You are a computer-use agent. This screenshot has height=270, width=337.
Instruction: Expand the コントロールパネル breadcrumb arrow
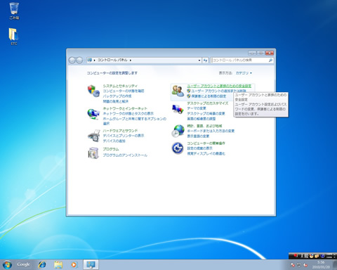[131, 60]
